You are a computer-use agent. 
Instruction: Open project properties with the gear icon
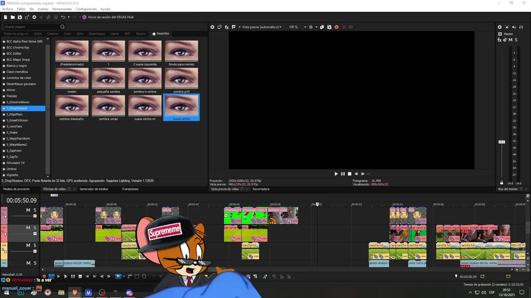pos(34,17)
